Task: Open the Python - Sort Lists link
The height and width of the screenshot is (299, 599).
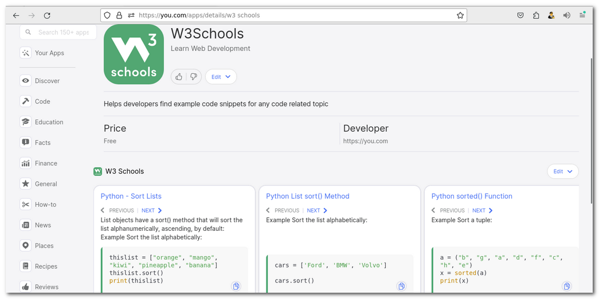Action: [x=131, y=196]
